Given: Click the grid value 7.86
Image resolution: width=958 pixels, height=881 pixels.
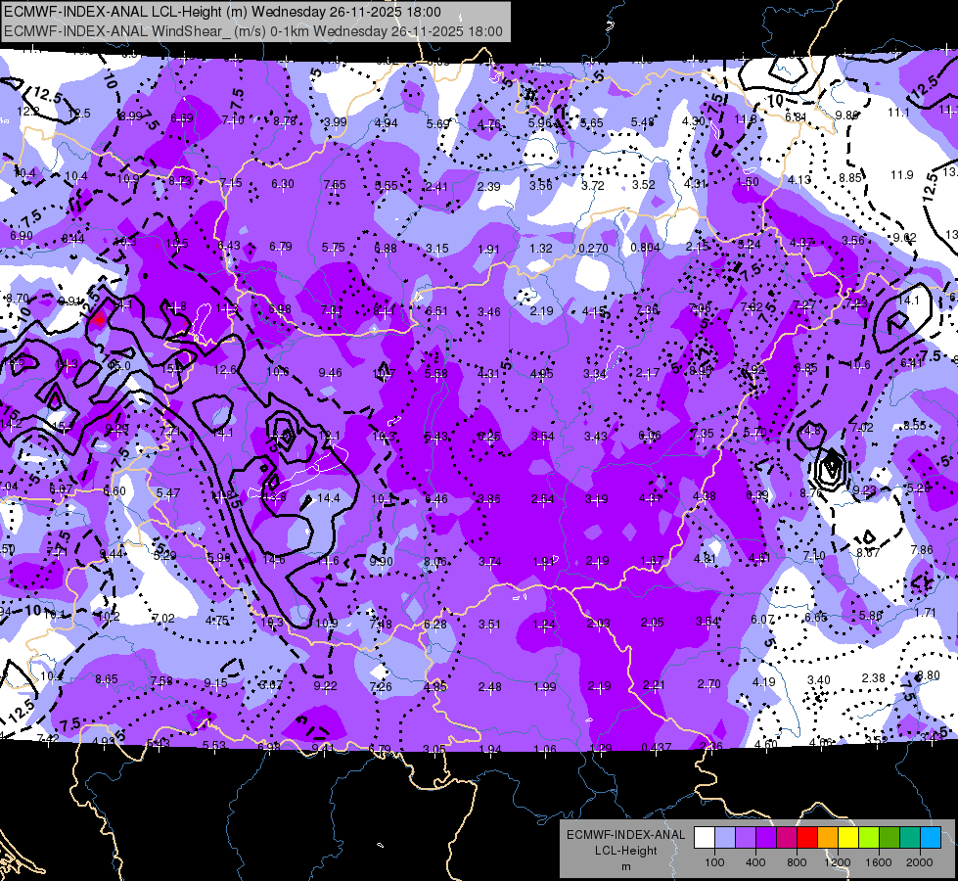Looking at the screenshot, I should 922,549.
